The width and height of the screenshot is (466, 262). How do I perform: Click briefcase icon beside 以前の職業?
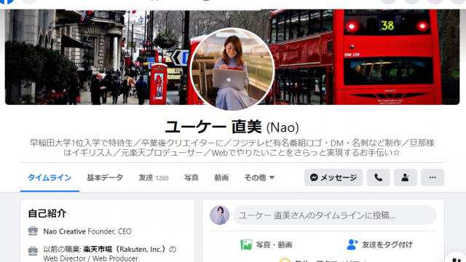[33, 251]
